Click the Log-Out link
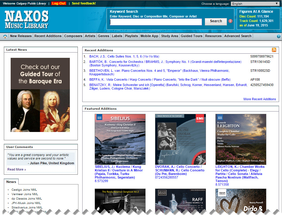This screenshot has width=282, height=215. [59, 4]
